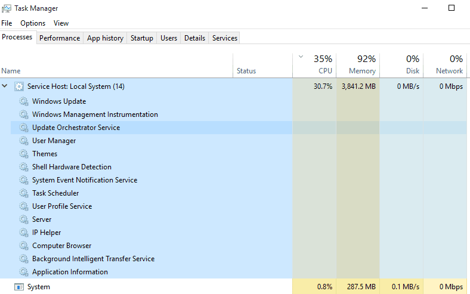
Task: Click the Application Information gear icon
Action: (x=24, y=272)
